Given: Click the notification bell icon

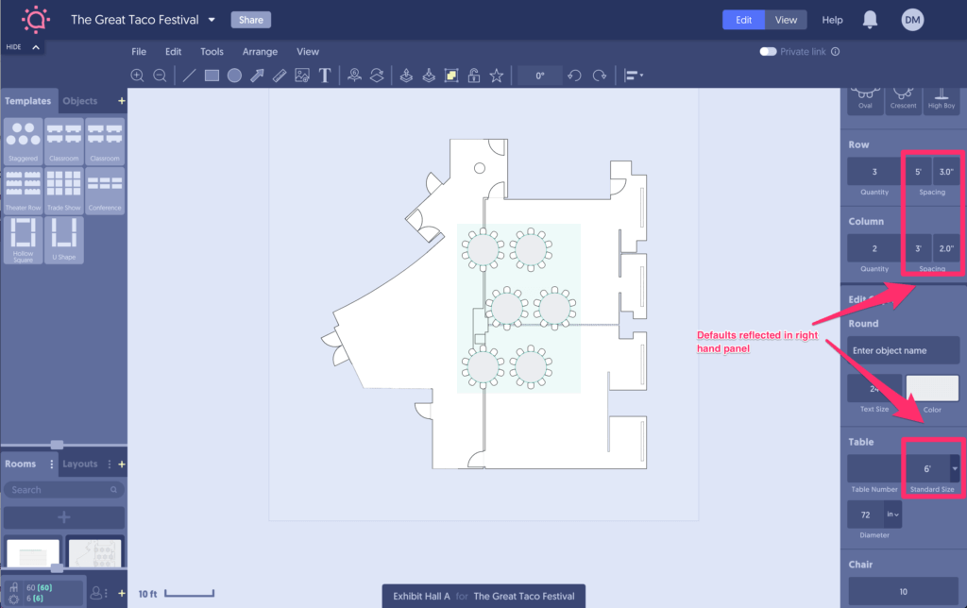Looking at the screenshot, I should pyautogui.click(x=870, y=19).
